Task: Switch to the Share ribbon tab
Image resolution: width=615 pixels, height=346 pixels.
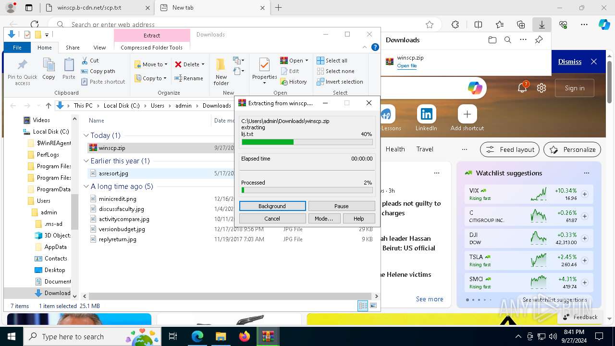Action: point(73,48)
